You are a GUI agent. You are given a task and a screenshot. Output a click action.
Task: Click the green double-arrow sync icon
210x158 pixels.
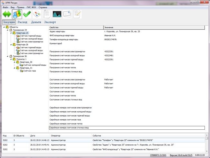click(6, 14)
